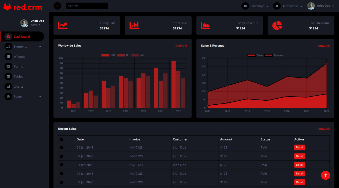Image resolution: width=339 pixels, height=188 pixels.
Task: Check the first Recent Salse row checkbox
Action: pyautogui.click(x=61, y=148)
